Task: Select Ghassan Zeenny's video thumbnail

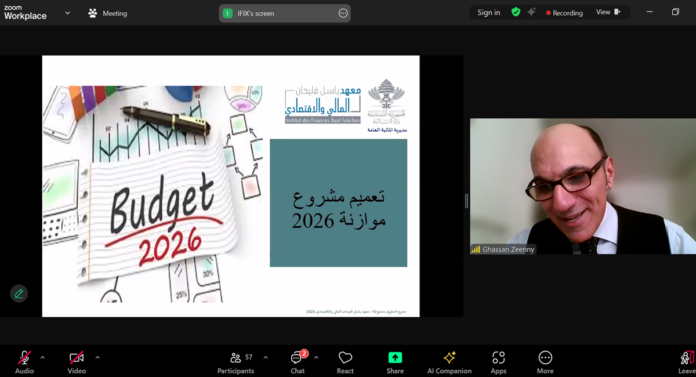Action: pyautogui.click(x=583, y=186)
